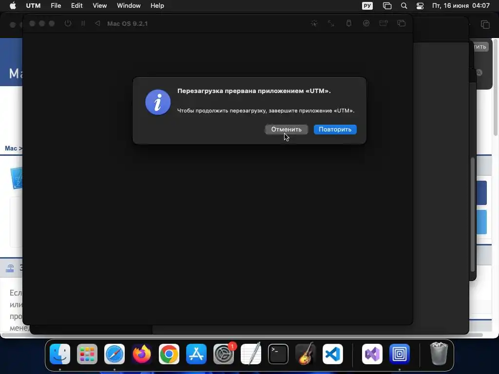The height and width of the screenshot is (374, 499).
Task: Open the Trash in the Dock
Action: 439,354
